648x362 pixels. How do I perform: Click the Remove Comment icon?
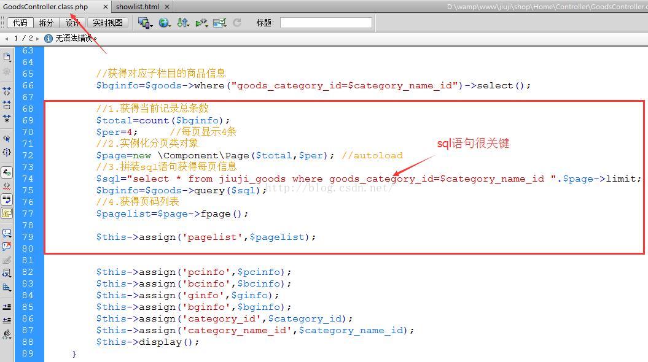[x=7, y=247]
